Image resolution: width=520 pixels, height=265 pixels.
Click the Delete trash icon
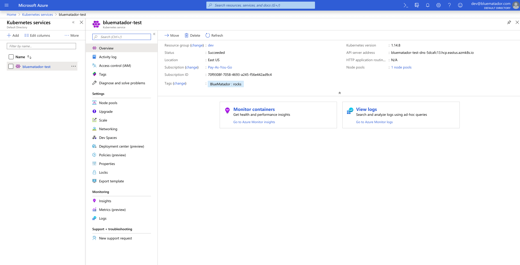(187, 35)
